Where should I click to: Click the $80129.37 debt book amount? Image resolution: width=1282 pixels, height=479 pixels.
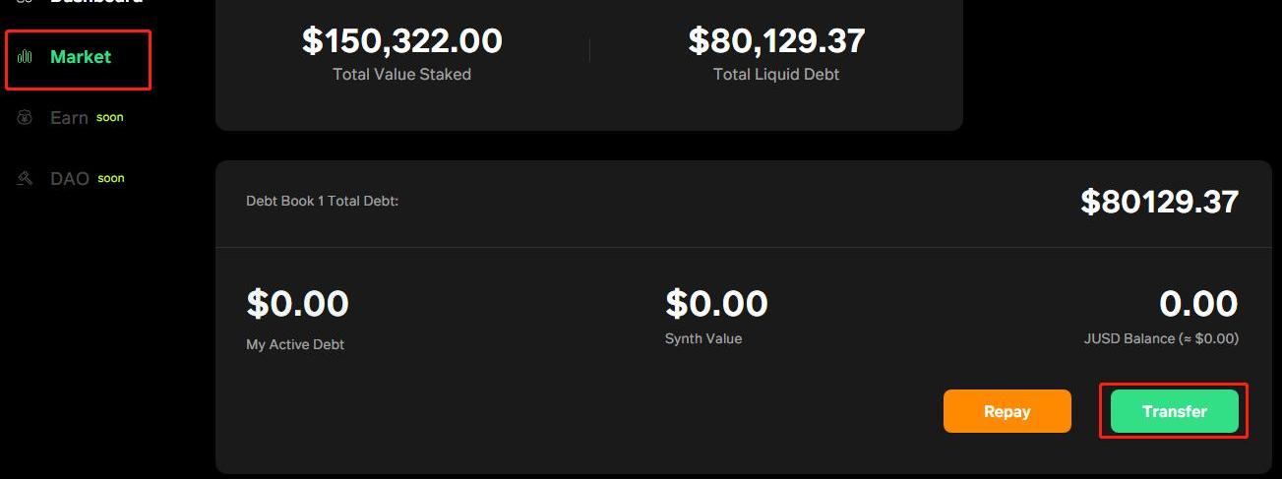pyautogui.click(x=1159, y=202)
